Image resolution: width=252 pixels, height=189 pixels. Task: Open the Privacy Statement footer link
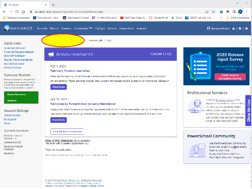coord(75,183)
